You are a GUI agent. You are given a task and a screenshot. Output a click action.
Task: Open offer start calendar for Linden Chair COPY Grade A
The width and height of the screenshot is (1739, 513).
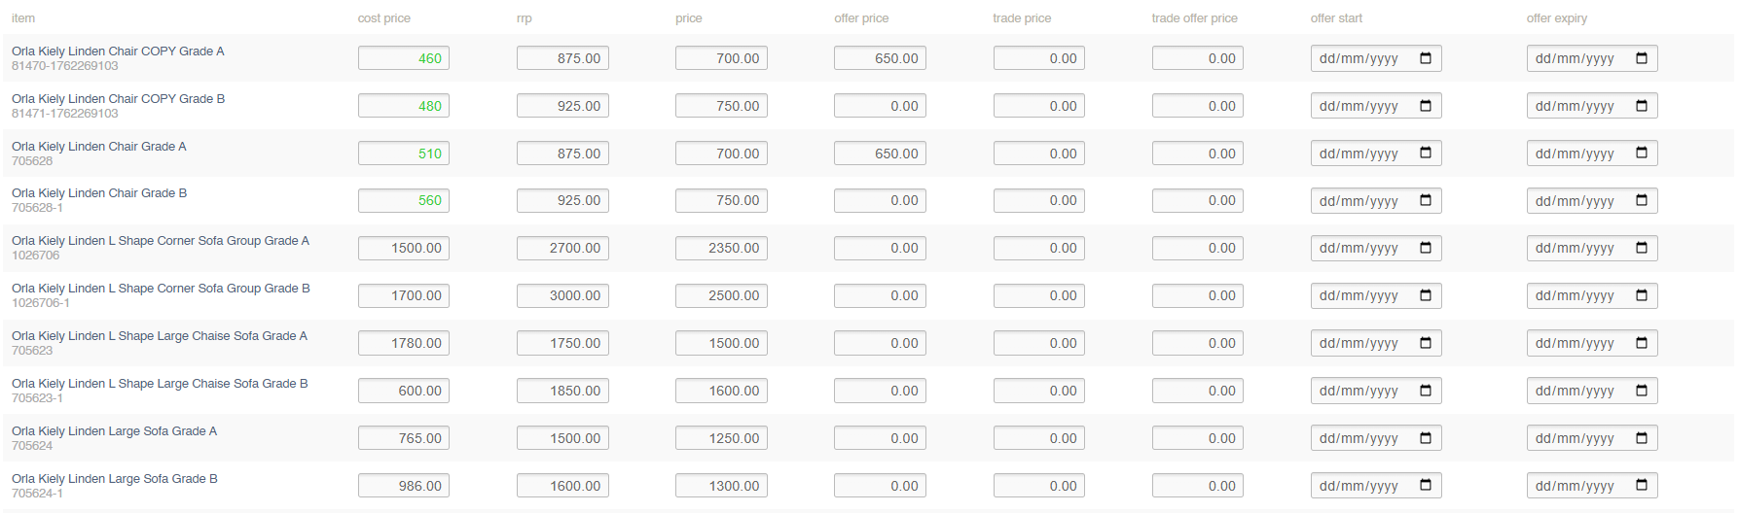pos(1426,58)
